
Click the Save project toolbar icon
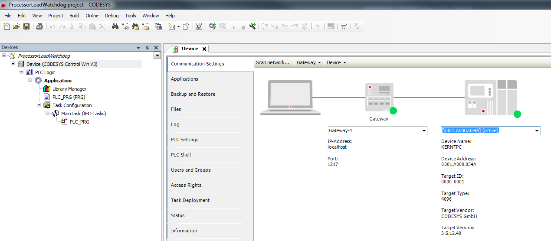pos(26,26)
